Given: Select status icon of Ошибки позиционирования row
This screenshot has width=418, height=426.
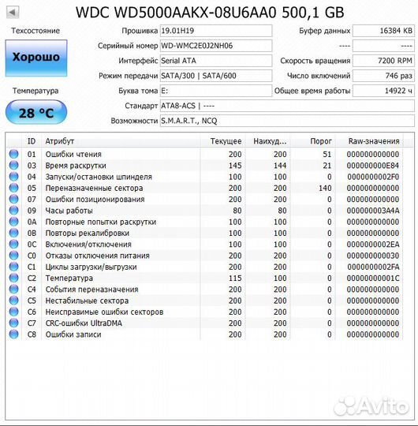Looking at the screenshot, I should pos(14,199).
